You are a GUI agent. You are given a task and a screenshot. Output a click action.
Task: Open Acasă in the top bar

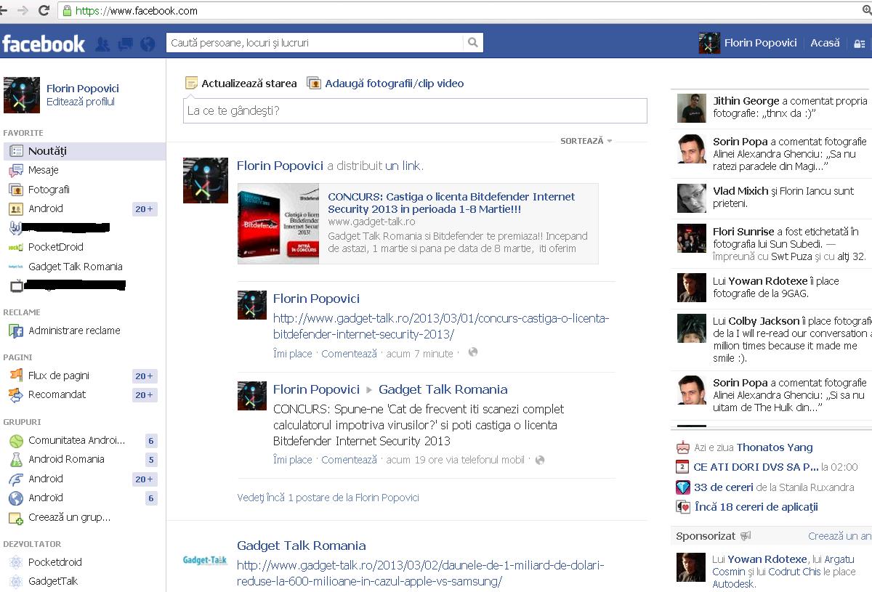click(825, 43)
